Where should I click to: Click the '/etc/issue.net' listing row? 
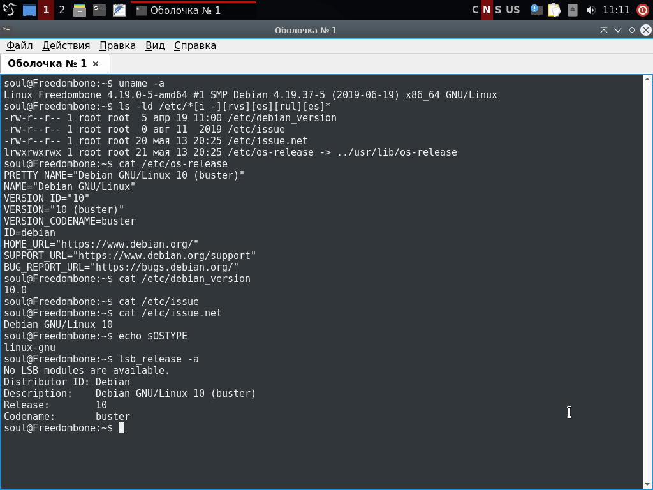tap(156, 141)
